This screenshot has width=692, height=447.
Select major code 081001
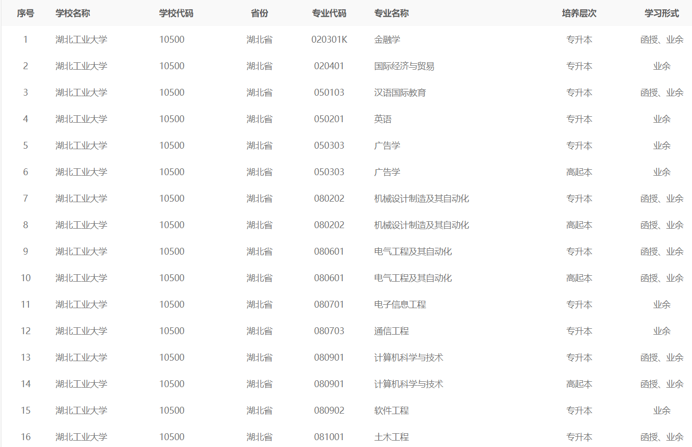[329, 437]
